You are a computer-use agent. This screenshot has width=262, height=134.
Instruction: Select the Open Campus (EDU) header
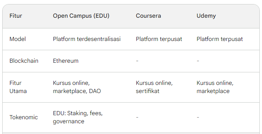81,16
